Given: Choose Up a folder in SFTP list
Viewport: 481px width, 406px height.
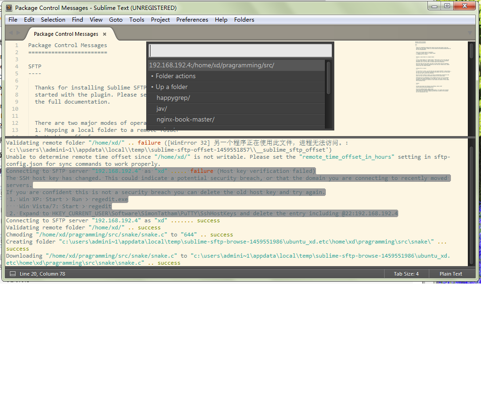Looking at the screenshot, I should (x=236, y=87).
